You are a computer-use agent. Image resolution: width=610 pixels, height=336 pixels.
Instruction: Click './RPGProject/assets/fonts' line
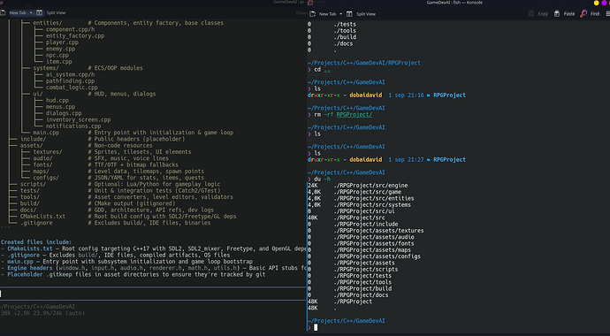374,243
